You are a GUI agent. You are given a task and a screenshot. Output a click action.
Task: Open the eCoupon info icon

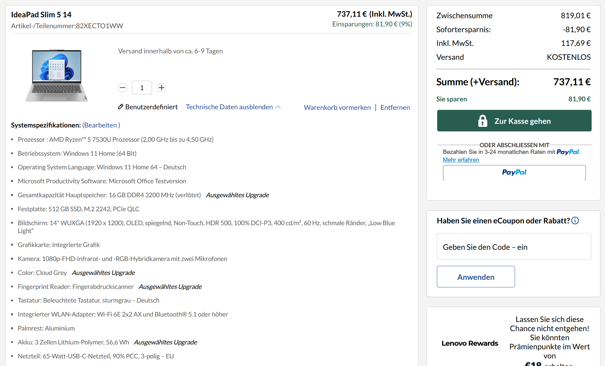575,221
